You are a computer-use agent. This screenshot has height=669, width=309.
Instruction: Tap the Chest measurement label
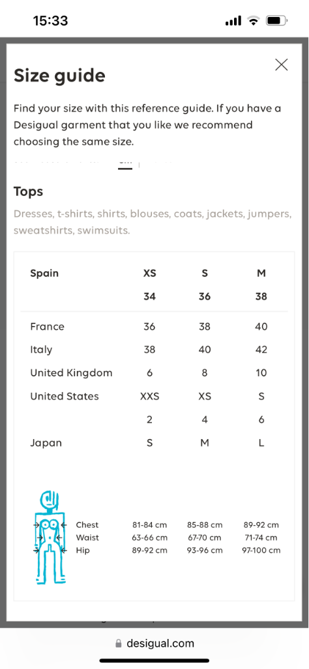[87, 525]
